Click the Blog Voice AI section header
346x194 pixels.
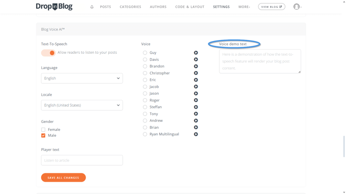(x=171, y=29)
